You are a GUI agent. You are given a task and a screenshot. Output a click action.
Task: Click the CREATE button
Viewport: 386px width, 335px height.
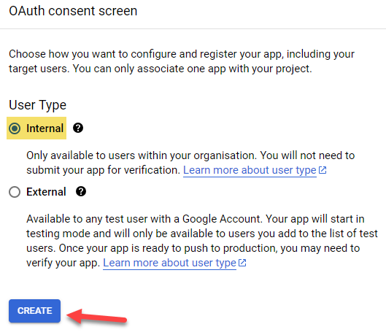(x=35, y=311)
